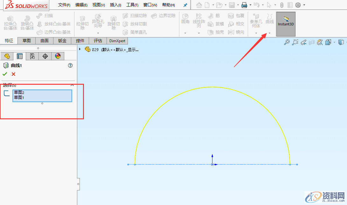Open the DisplayManager color wheel tab
347x205 pixels.
point(58,56)
